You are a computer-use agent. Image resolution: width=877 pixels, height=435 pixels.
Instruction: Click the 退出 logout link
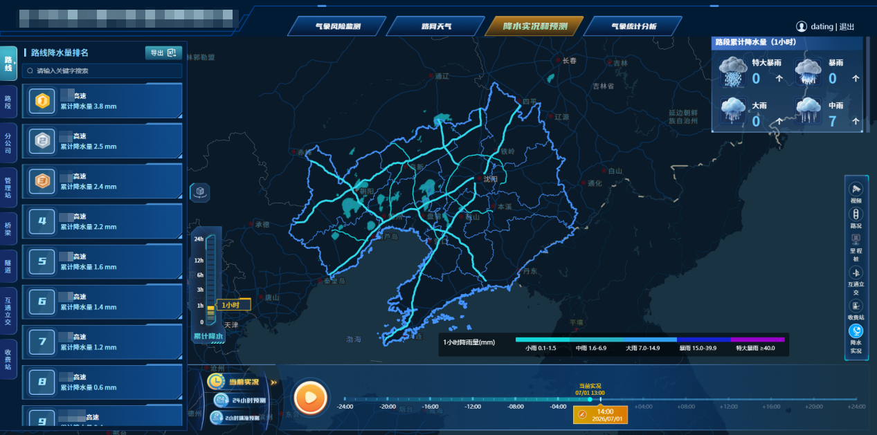click(847, 27)
